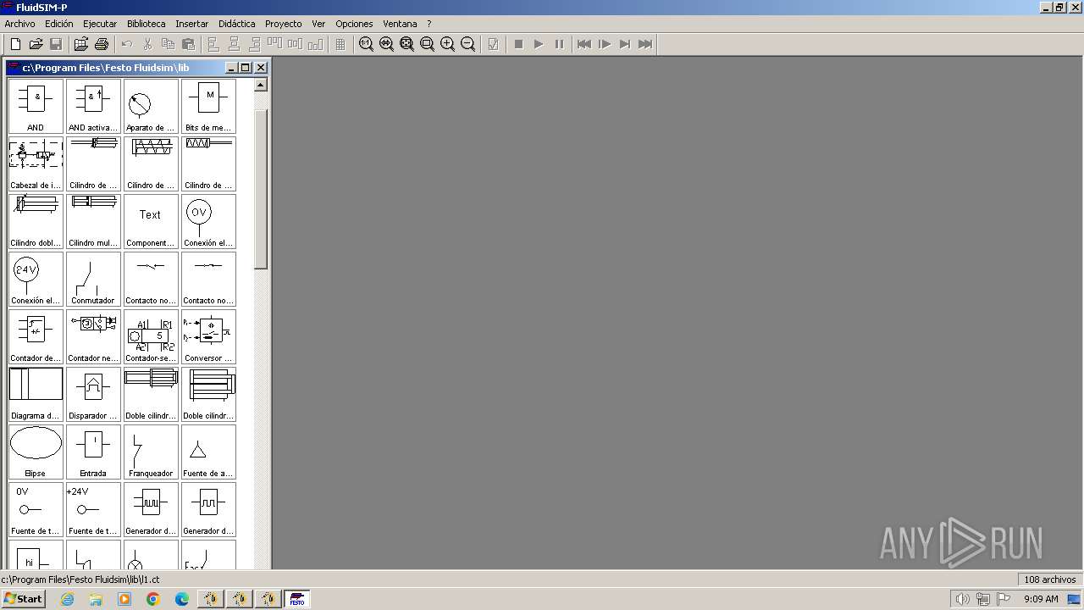
Task: Click the zoom by rectangle icon
Action: 427,44
